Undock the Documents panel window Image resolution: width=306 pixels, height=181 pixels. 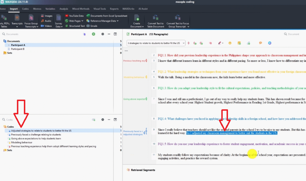[x=115, y=34]
